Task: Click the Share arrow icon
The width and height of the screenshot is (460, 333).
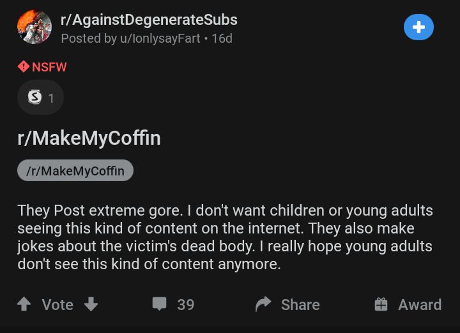Action: 263,304
